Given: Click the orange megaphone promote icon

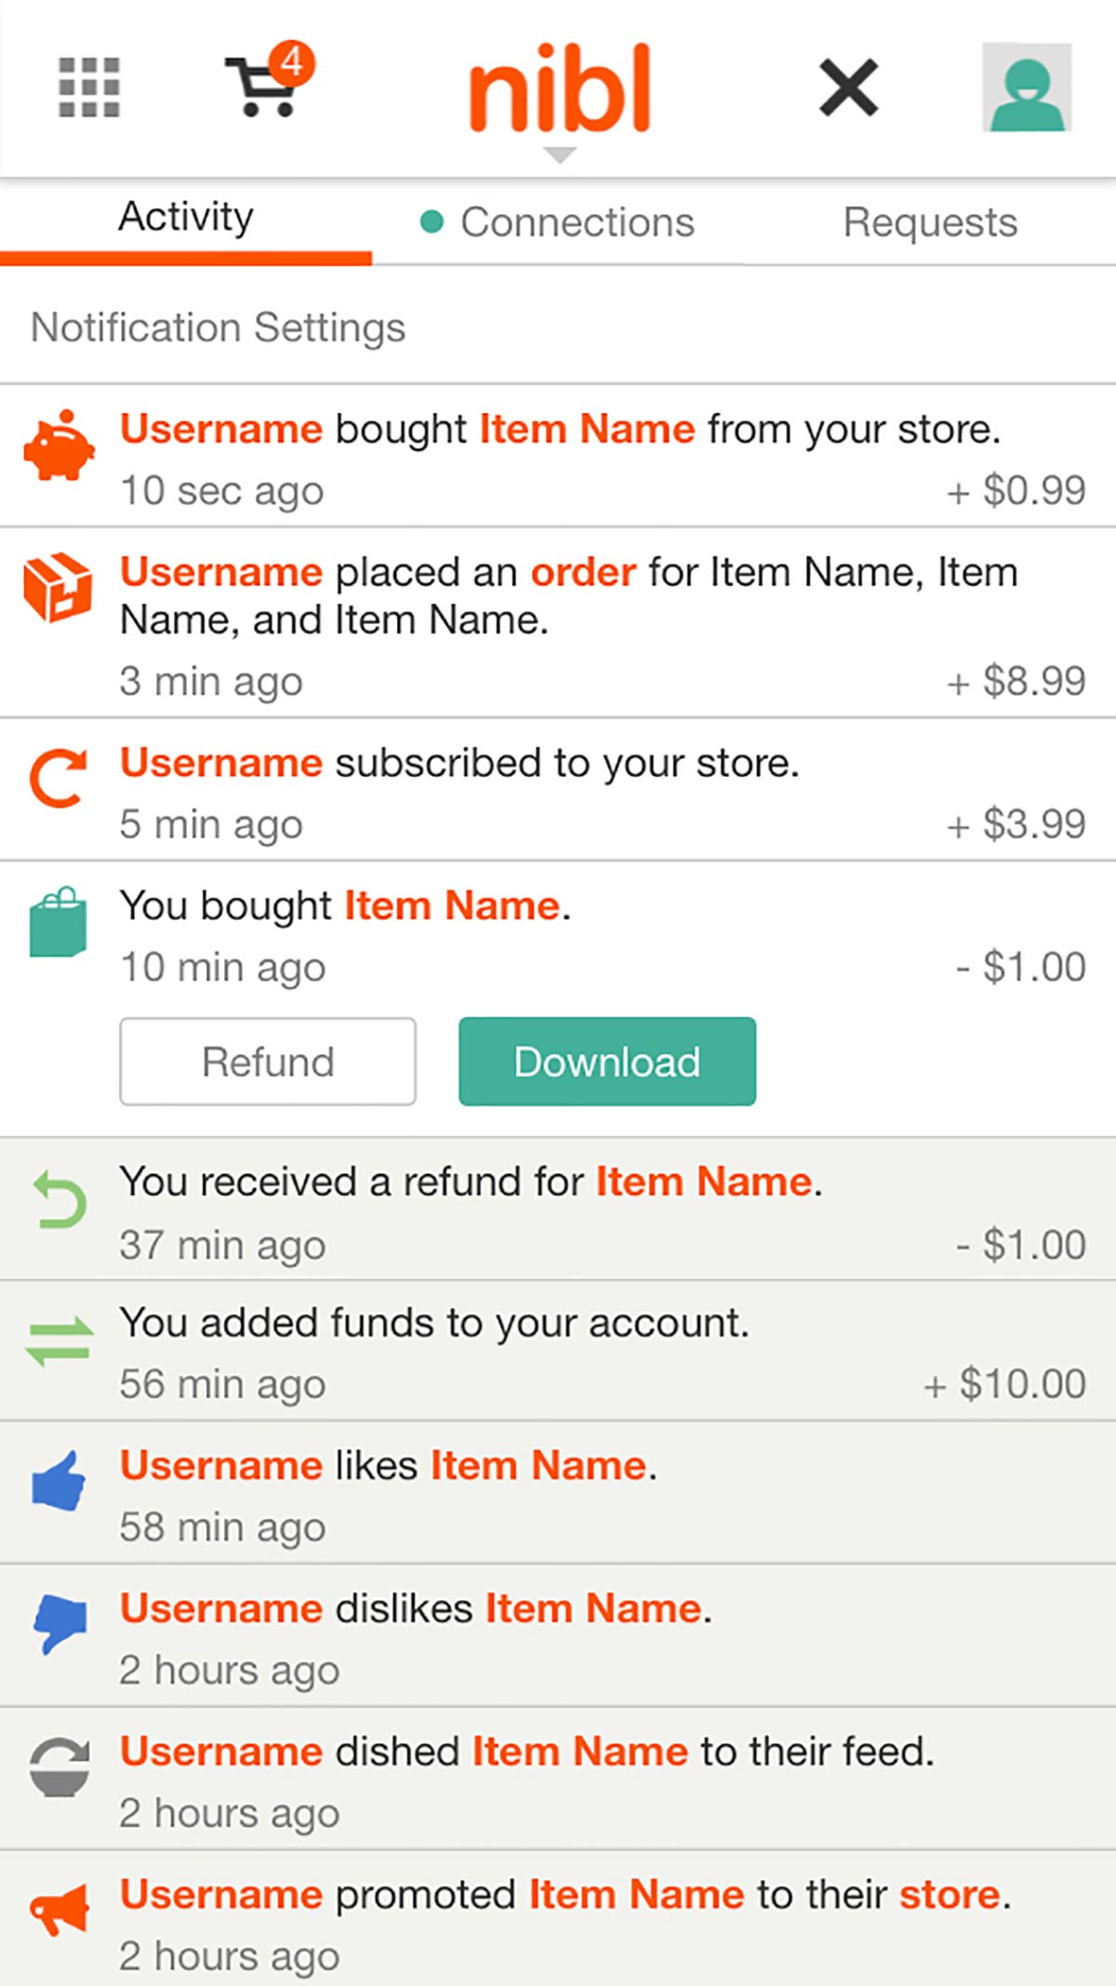Looking at the screenshot, I should (x=59, y=1910).
